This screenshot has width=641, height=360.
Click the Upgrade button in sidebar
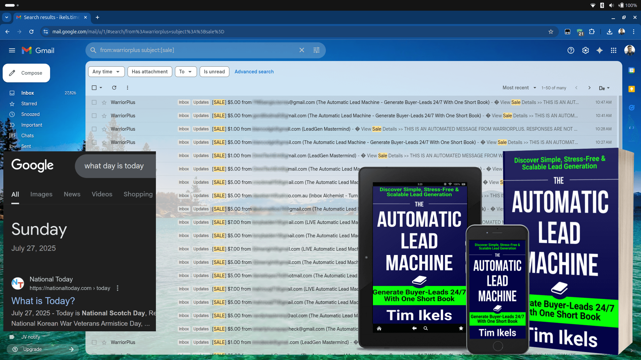(x=43, y=349)
